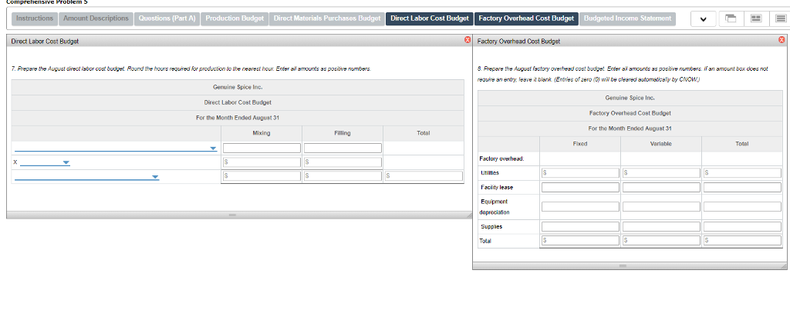
Task: Click the Mixing hours input in first row
Action: [x=261, y=148]
